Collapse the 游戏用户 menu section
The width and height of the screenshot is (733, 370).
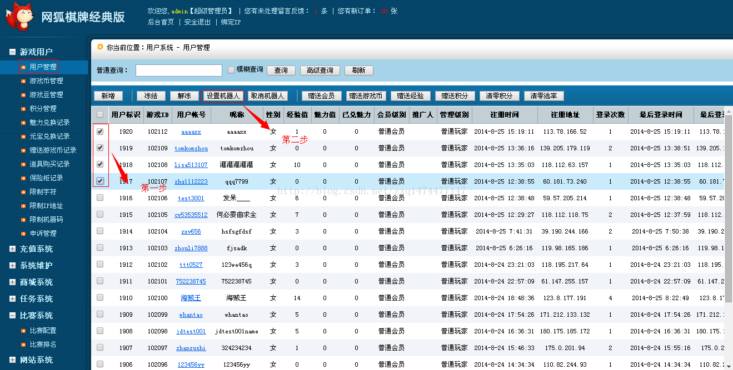[12, 52]
